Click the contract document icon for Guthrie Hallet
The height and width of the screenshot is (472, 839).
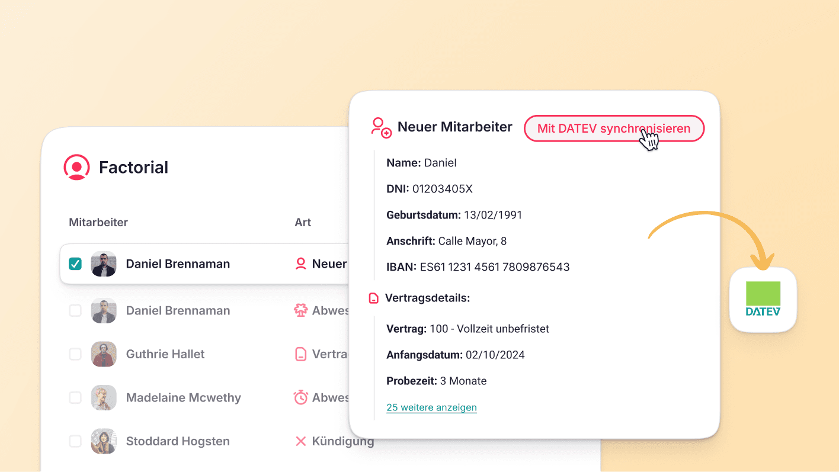301,354
